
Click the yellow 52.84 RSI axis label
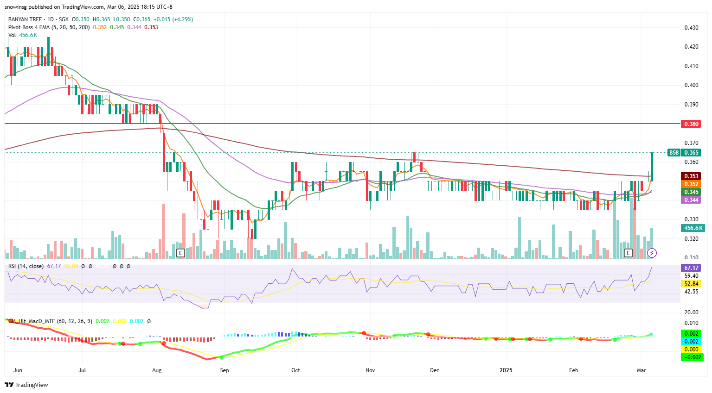pos(692,283)
